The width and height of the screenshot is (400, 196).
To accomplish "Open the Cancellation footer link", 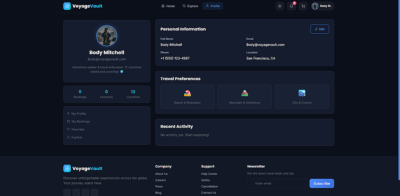I will pyautogui.click(x=210, y=186).
